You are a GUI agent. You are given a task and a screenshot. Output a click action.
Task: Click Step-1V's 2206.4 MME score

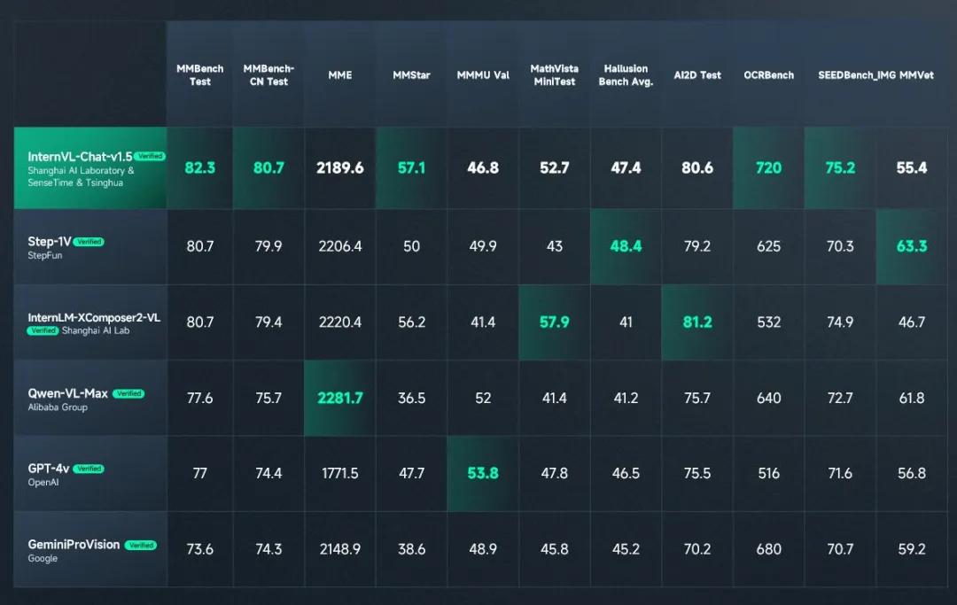click(x=340, y=246)
